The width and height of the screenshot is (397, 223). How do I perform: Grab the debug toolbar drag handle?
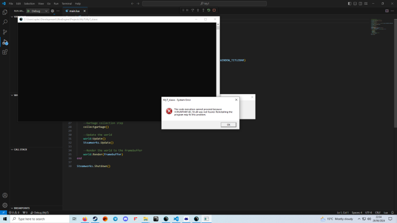pyautogui.click(x=183, y=10)
